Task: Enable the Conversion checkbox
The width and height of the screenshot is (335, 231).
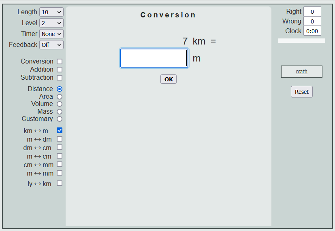Action: 60,61
